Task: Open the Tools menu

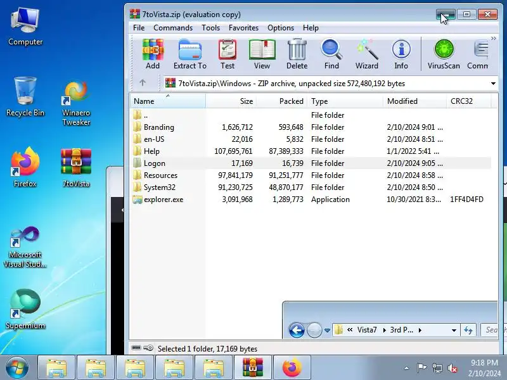Action: point(210,28)
